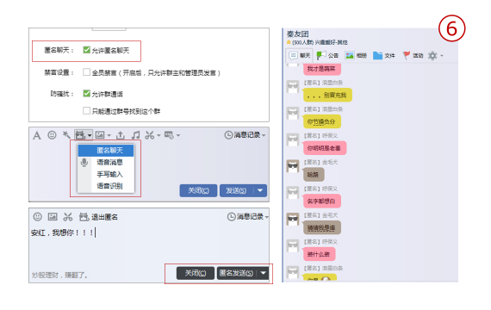The height and width of the screenshot is (310, 491).
Task: Click the magic wand effects icon
Action: [66, 135]
